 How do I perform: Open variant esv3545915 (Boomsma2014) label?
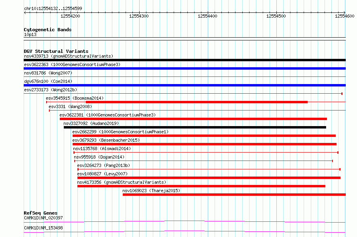pos(75,98)
